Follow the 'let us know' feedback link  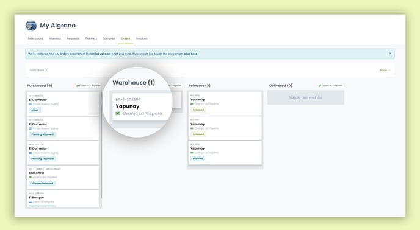tap(103, 54)
